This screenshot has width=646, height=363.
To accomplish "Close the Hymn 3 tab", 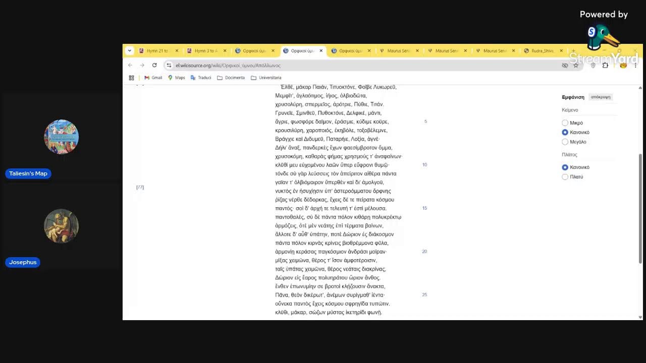I will pyautogui.click(x=225, y=51).
